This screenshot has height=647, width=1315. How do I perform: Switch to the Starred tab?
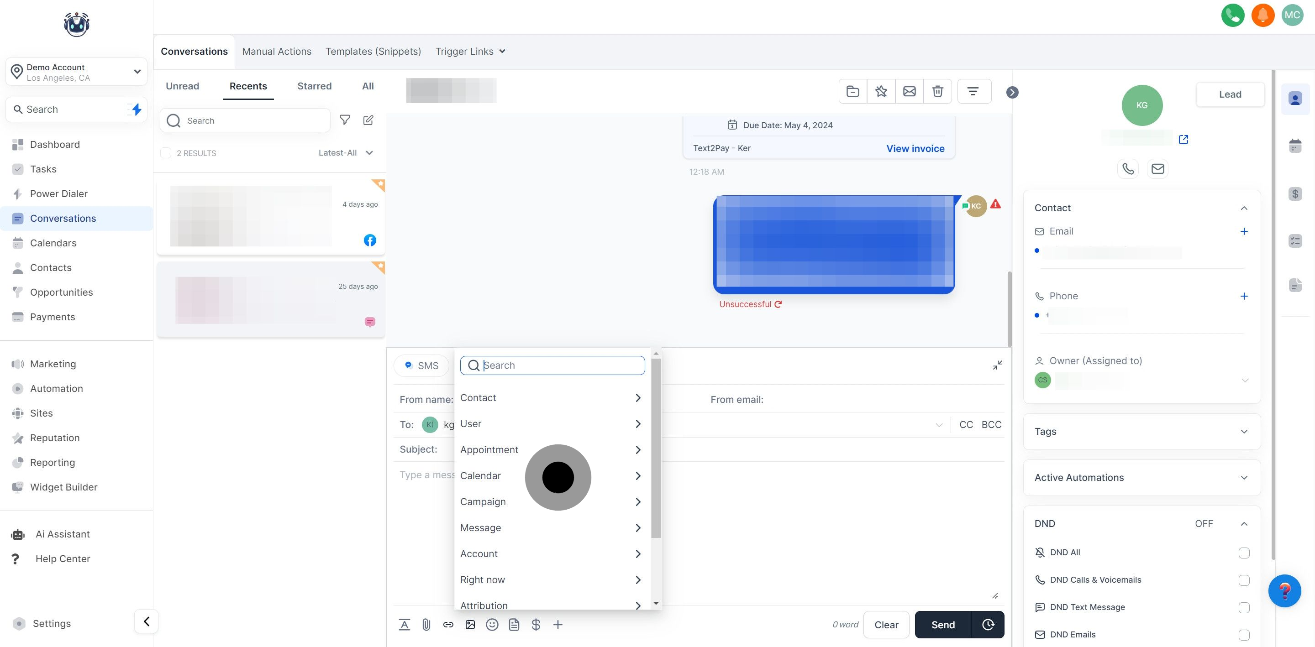pos(314,86)
